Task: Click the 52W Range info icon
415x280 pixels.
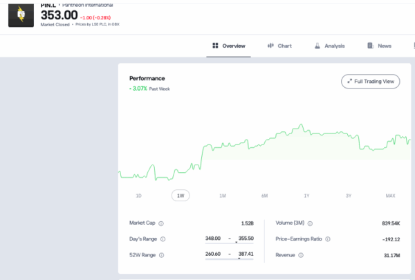Action: pos(163,255)
